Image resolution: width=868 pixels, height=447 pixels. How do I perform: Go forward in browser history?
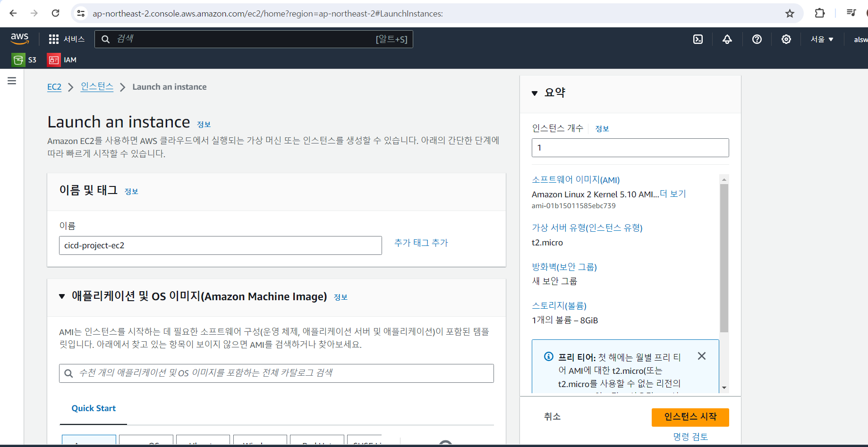(x=34, y=13)
